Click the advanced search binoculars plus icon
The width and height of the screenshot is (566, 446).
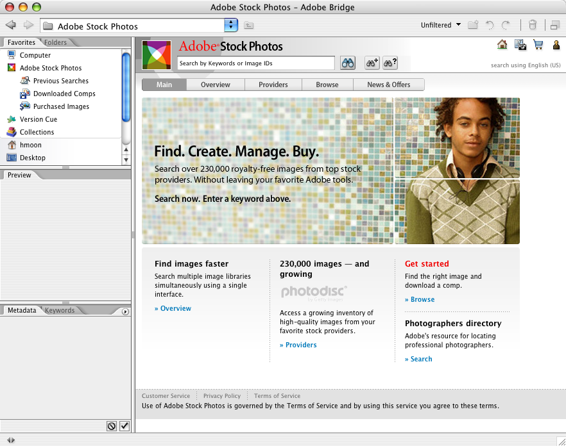(x=372, y=63)
